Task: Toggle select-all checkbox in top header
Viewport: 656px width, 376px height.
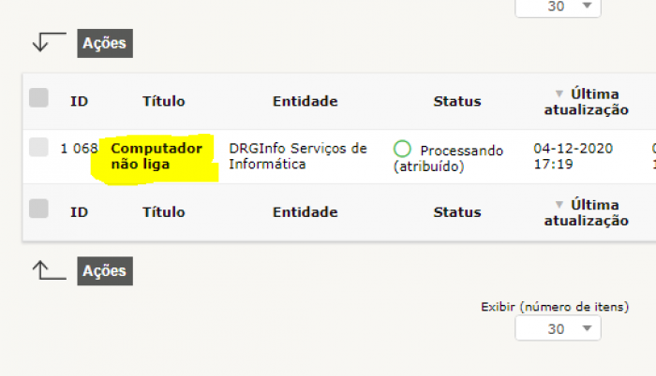Action: pos(38,98)
